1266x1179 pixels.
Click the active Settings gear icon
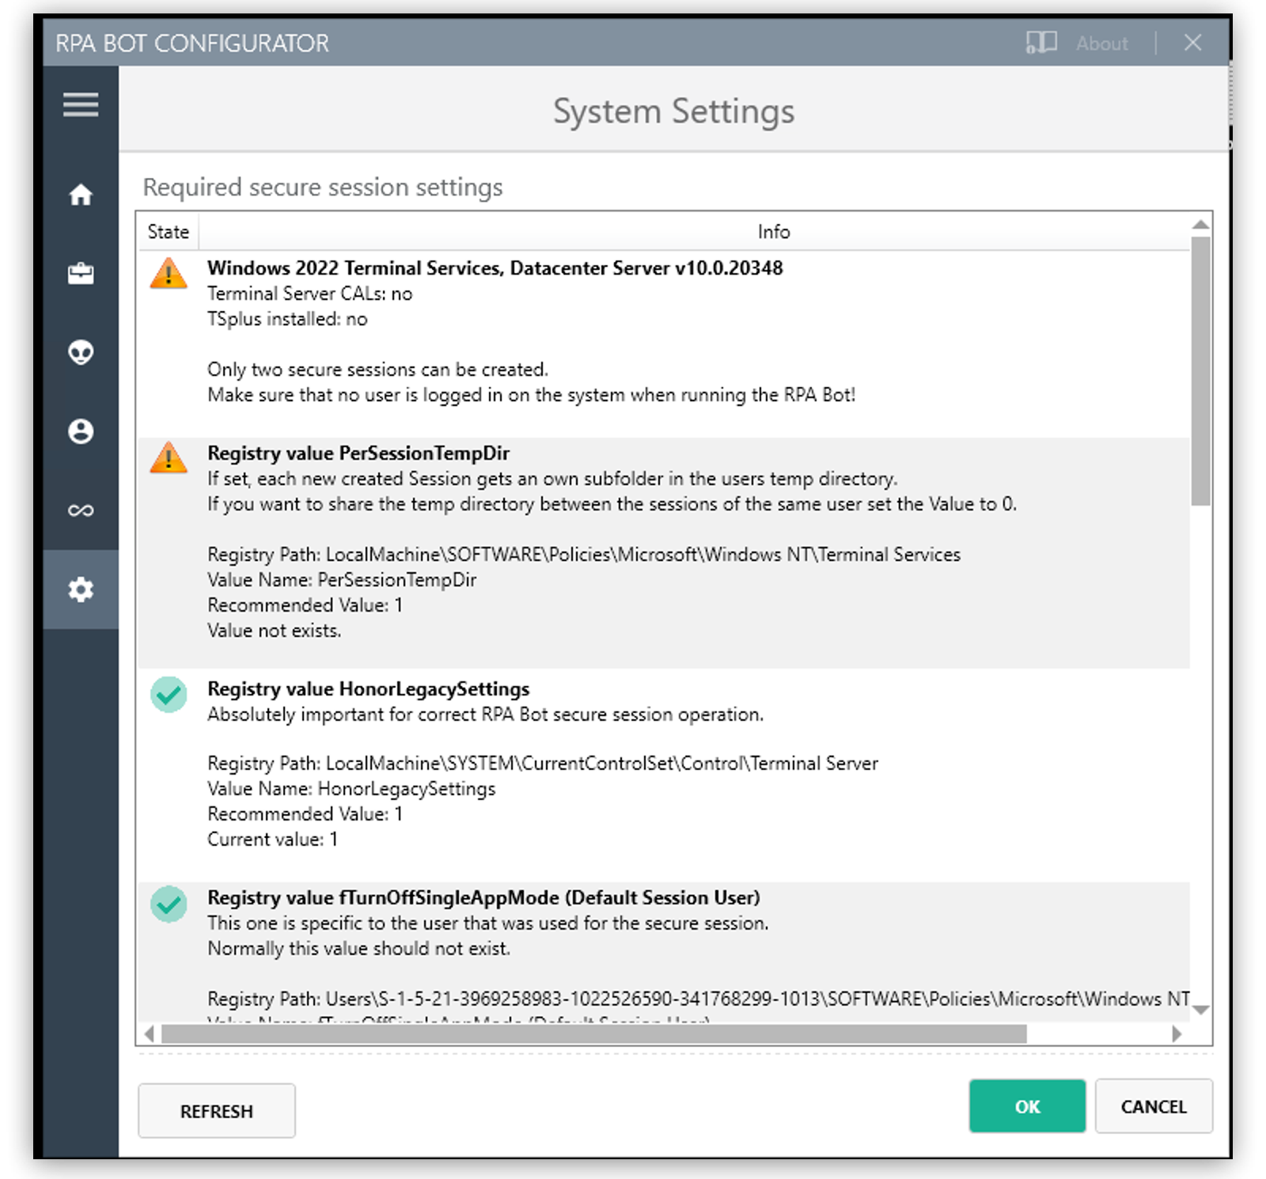pos(81,589)
